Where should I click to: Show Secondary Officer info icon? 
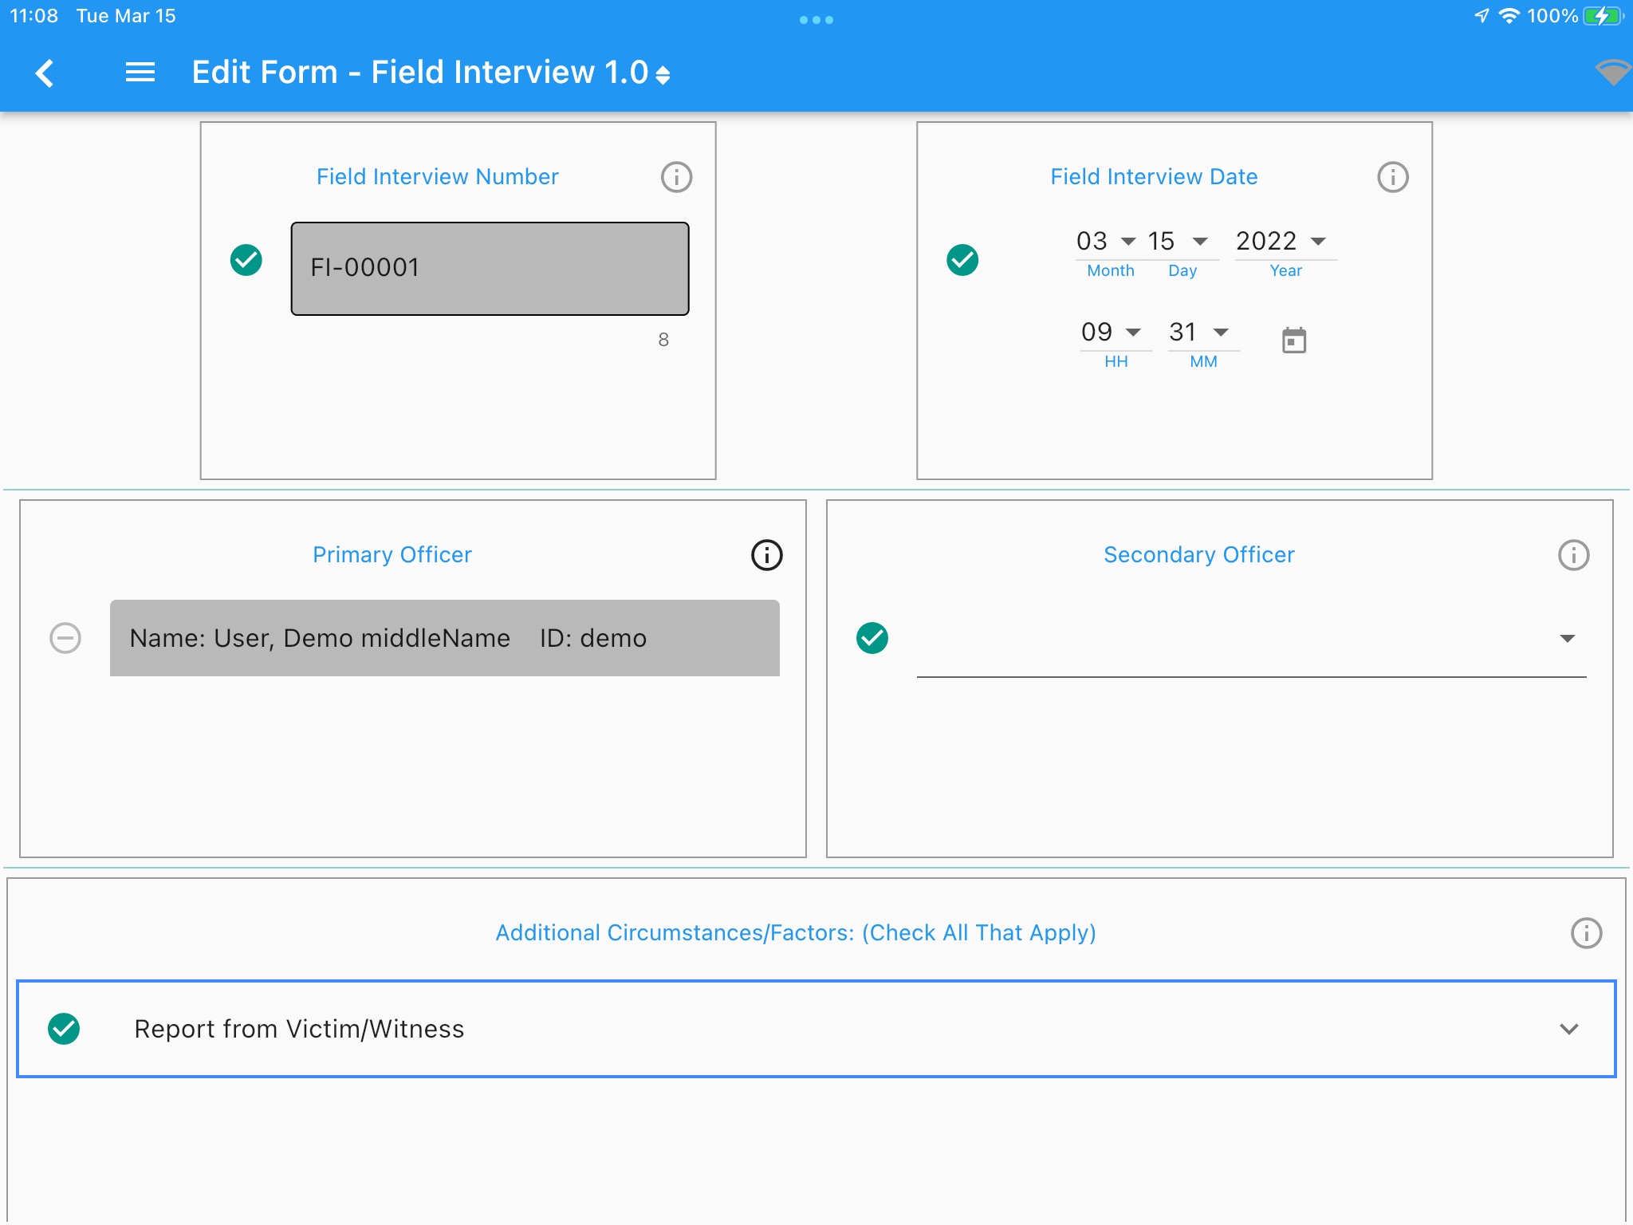point(1573,555)
